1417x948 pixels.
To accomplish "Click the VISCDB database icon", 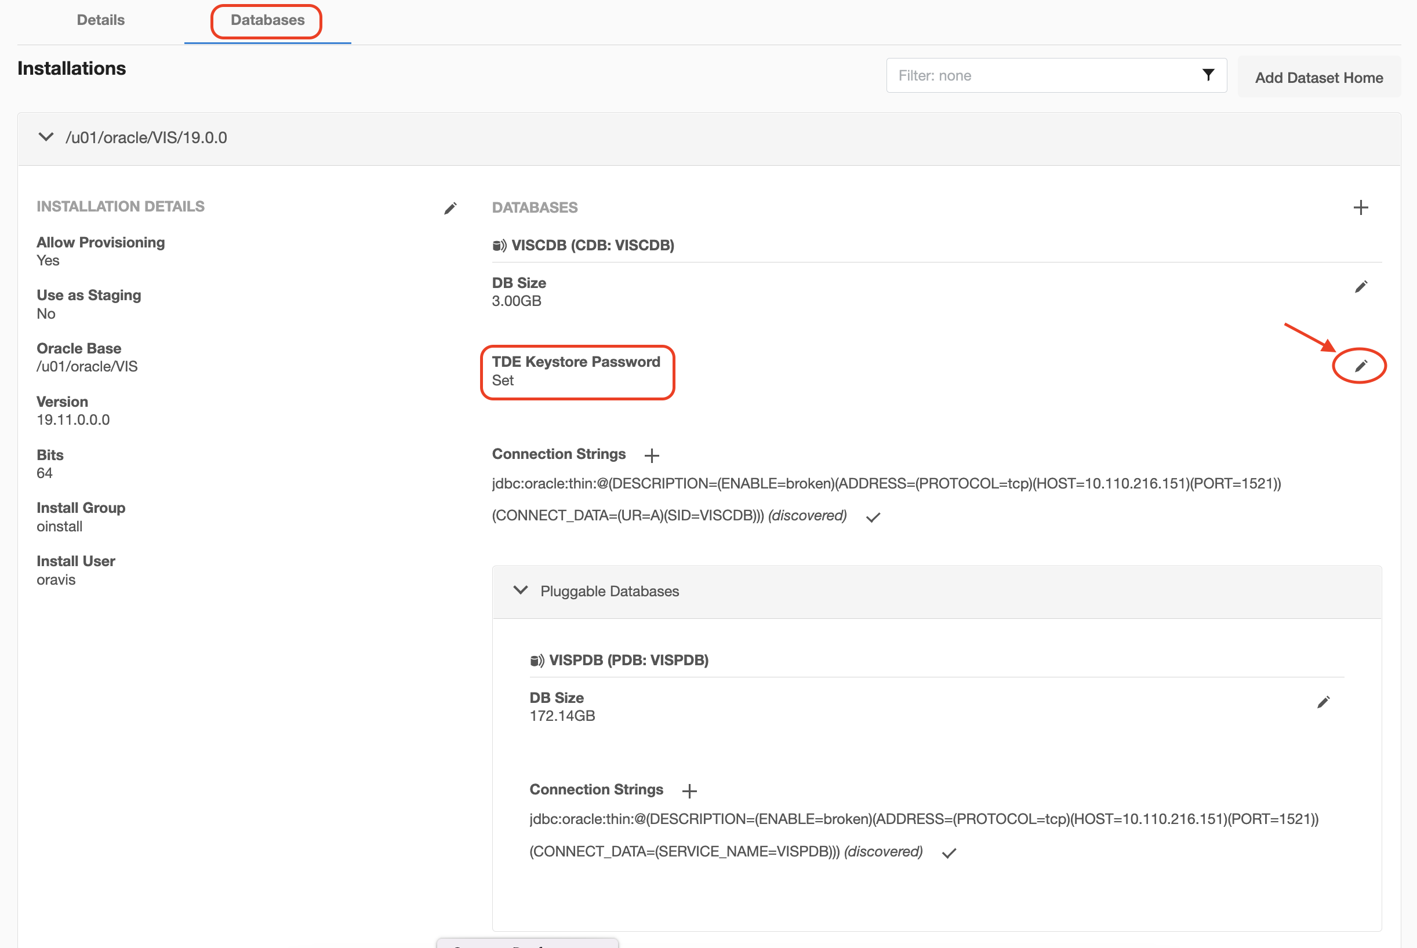I will coord(499,246).
